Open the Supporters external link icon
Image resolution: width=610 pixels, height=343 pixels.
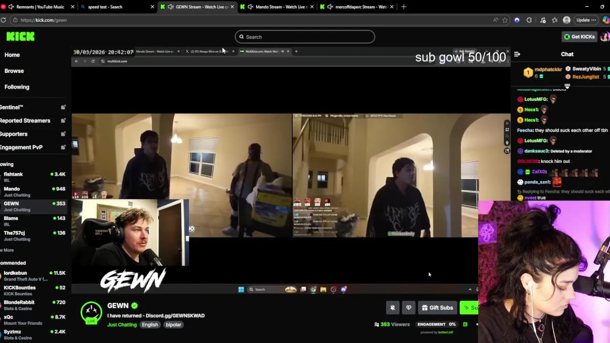coord(63,134)
